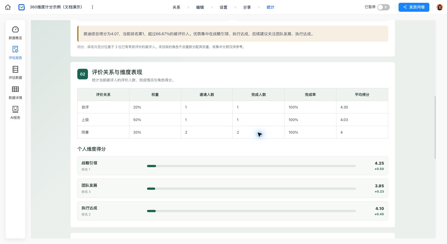Click the blue checkmark survey logo

click(x=22, y=7)
